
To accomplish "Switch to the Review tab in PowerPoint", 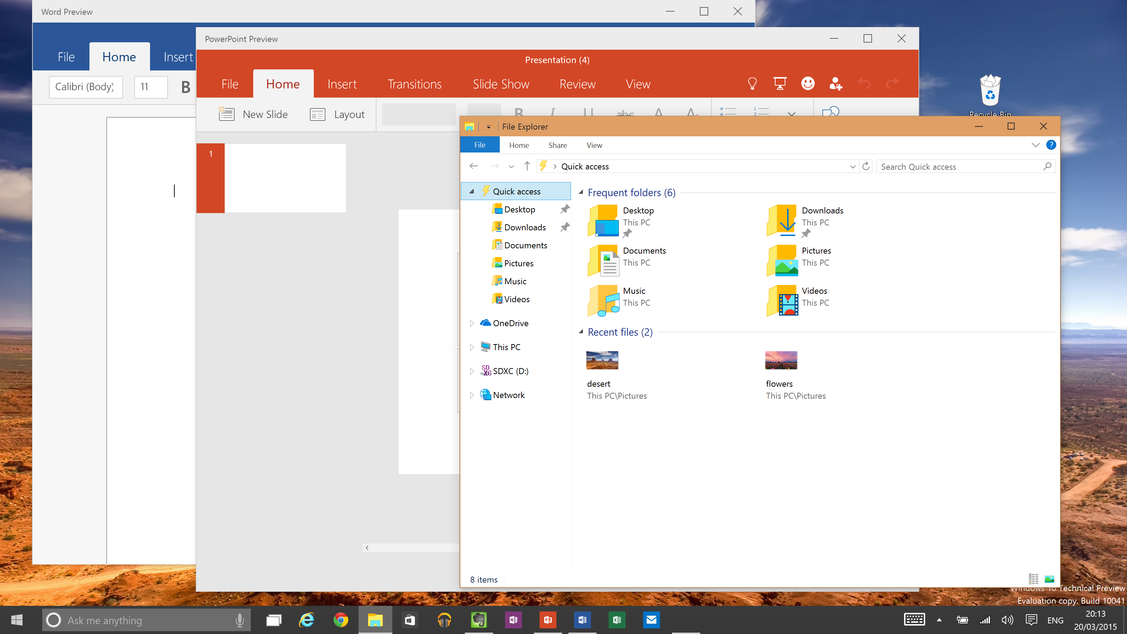I will point(578,84).
